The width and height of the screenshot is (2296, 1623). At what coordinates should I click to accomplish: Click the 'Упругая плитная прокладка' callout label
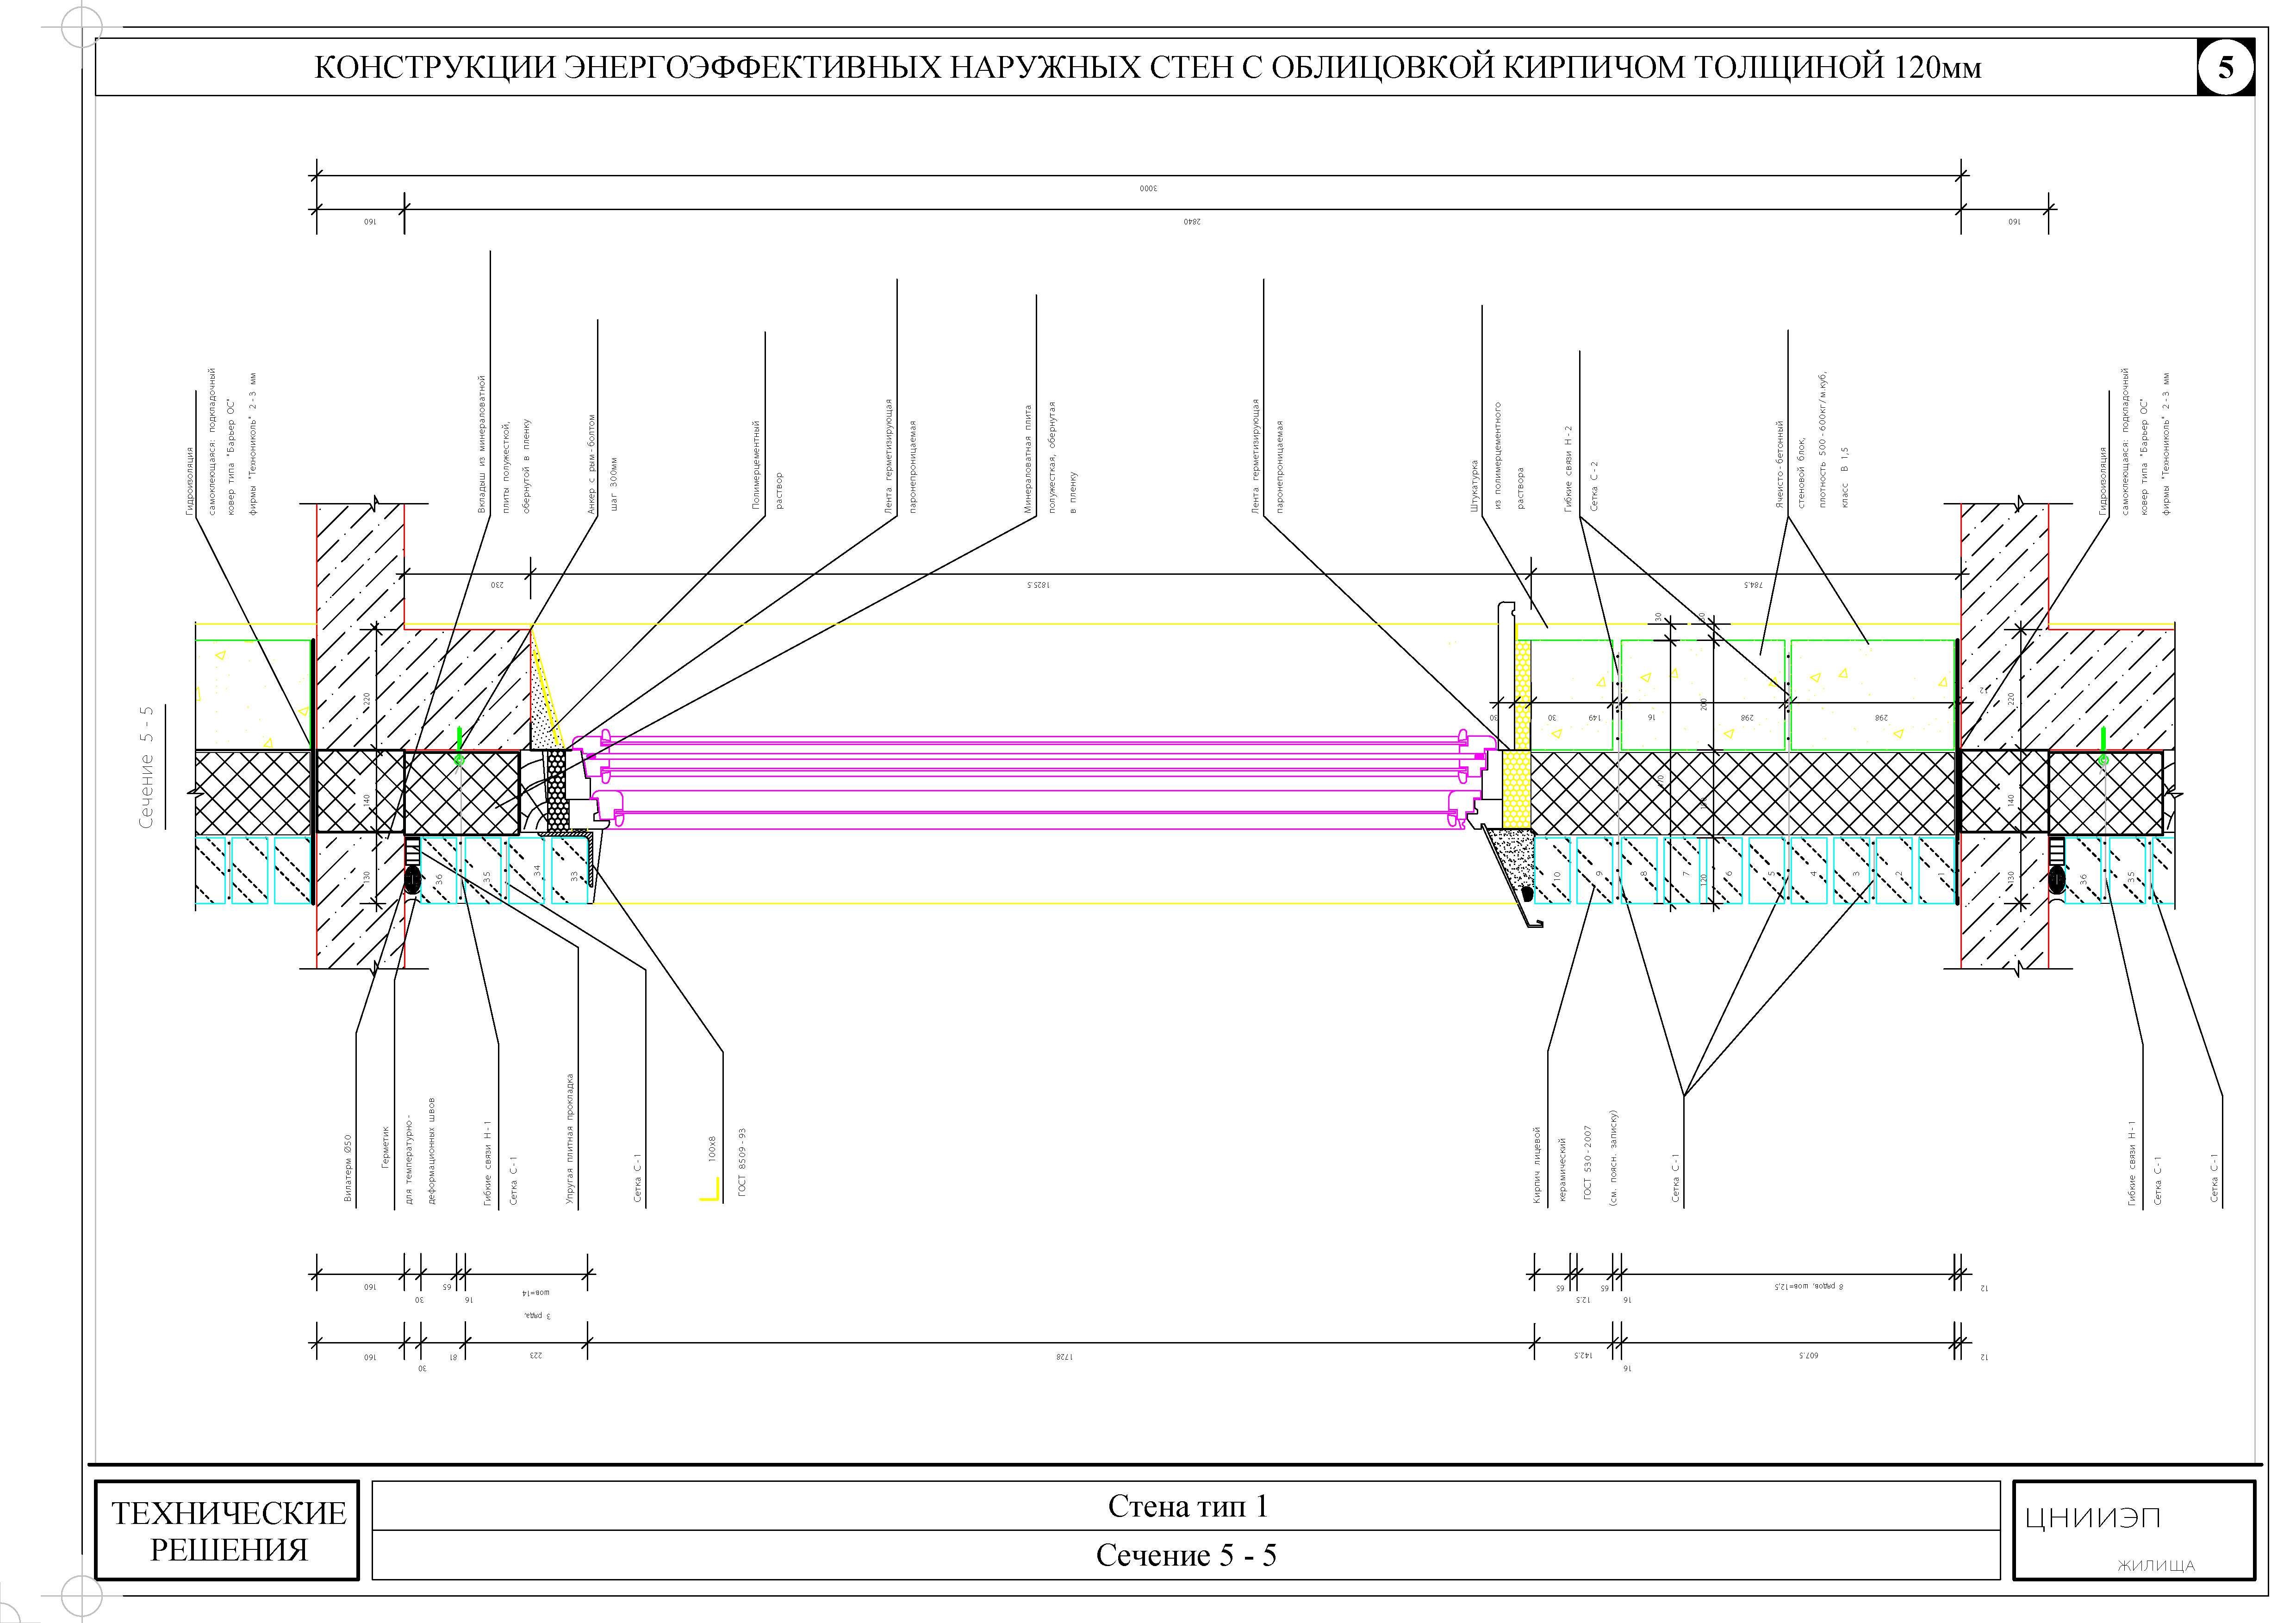(x=570, y=1138)
